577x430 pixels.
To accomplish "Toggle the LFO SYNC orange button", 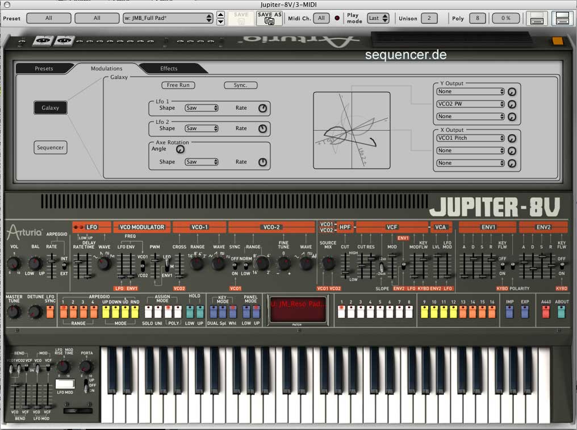I will (50, 312).
